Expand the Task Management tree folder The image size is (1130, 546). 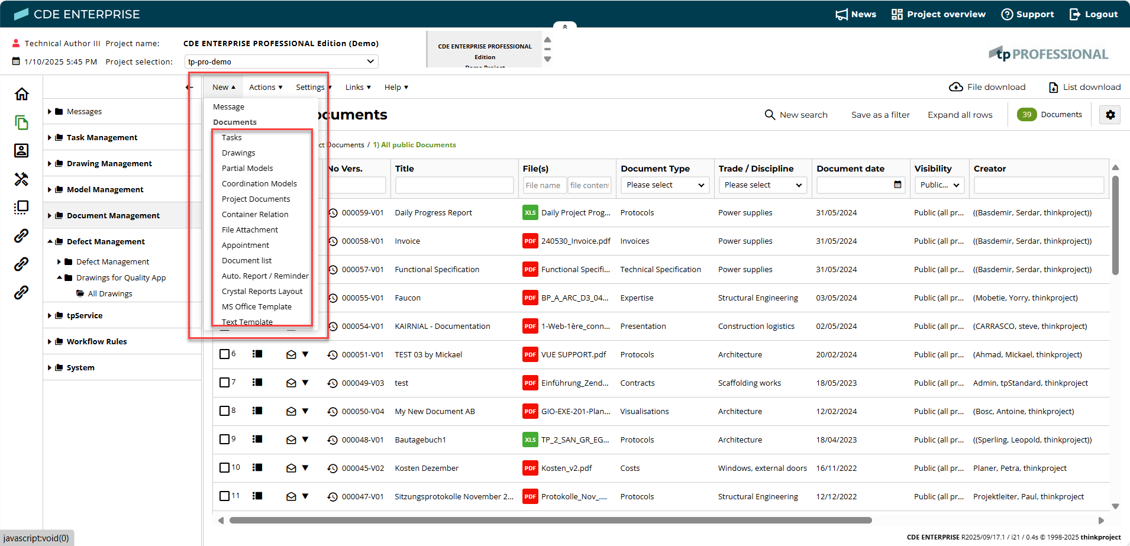point(50,138)
